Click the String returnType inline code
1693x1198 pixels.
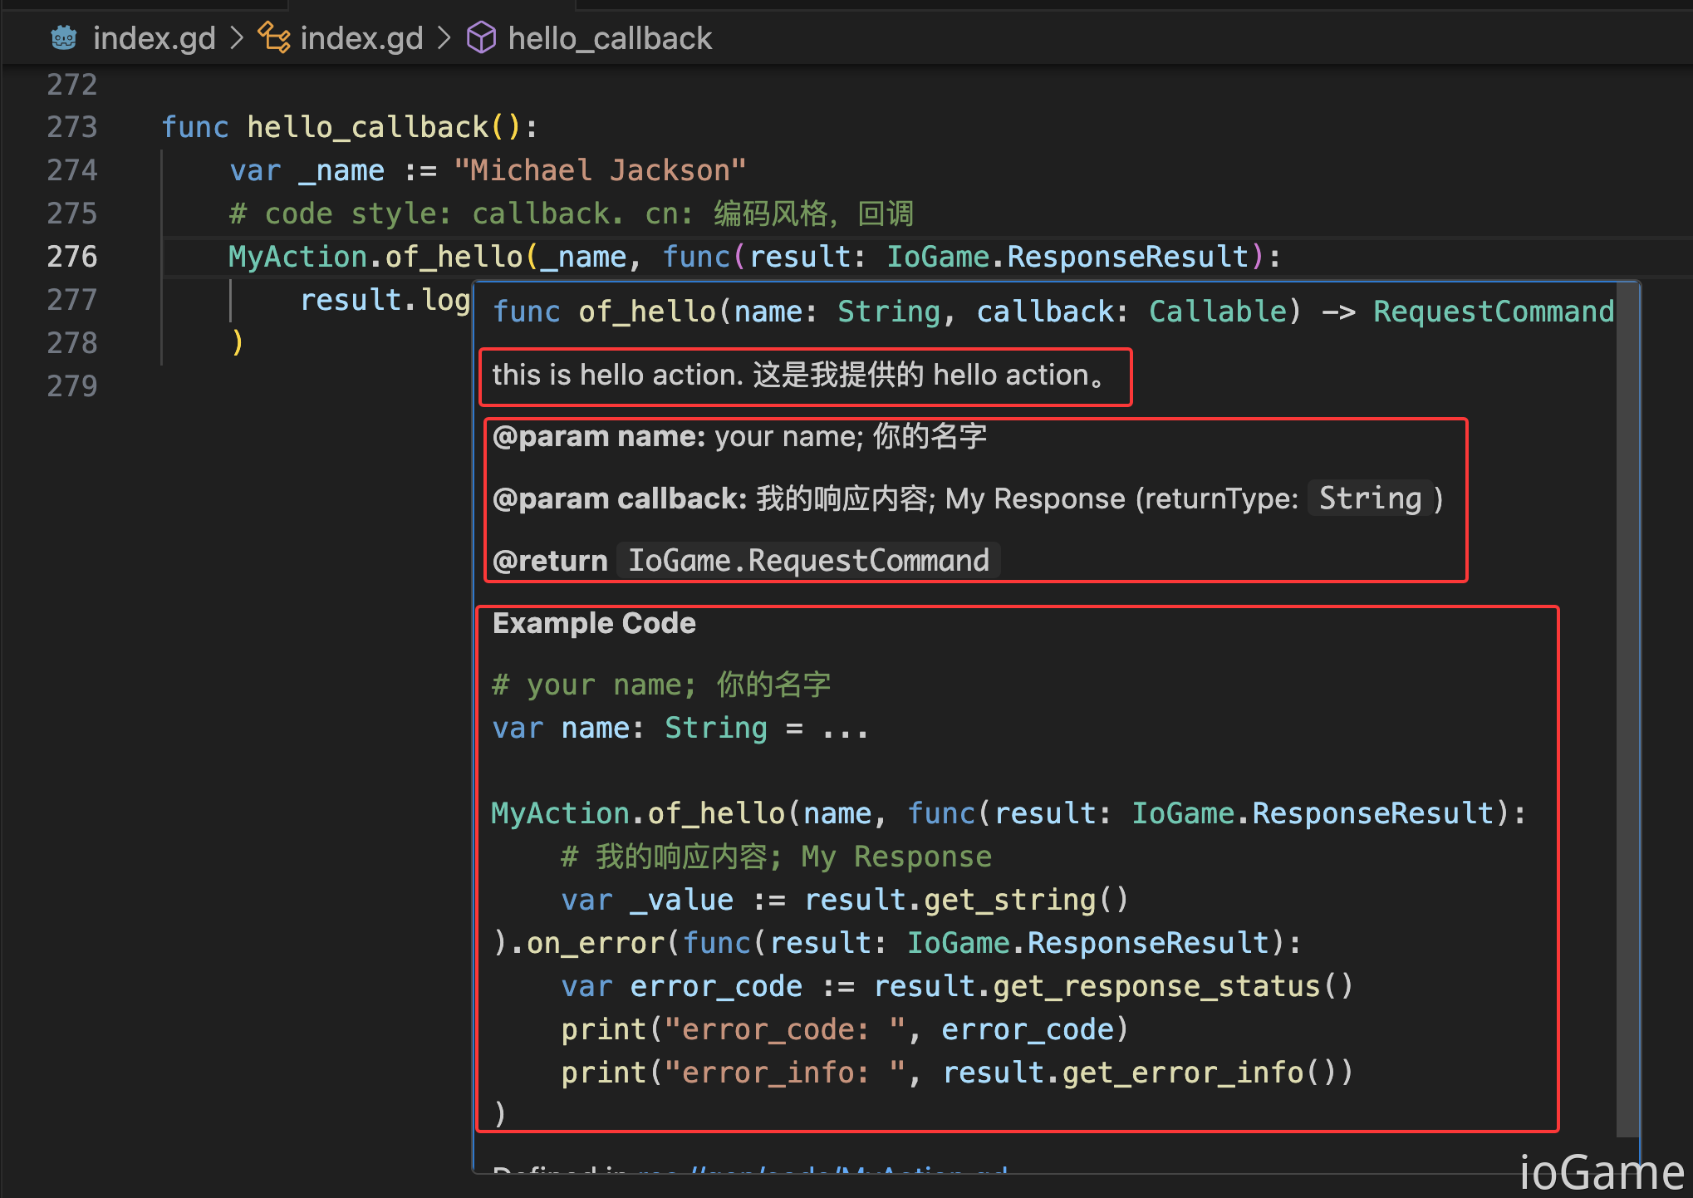pyautogui.click(x=1370, y=498)
